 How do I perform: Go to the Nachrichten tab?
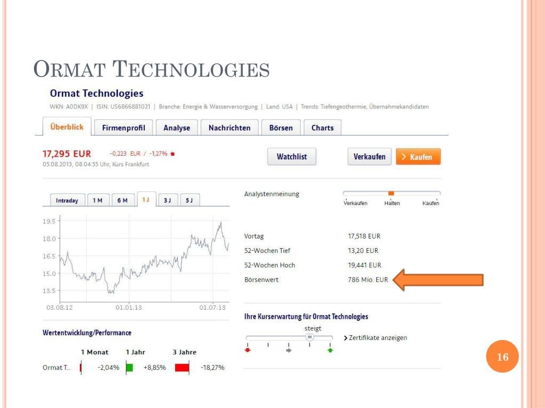pyautogui.click(x=229, y=127)
